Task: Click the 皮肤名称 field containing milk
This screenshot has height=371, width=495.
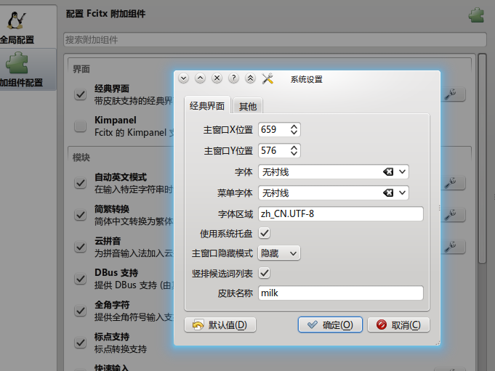Action: [x=341, y=293]
